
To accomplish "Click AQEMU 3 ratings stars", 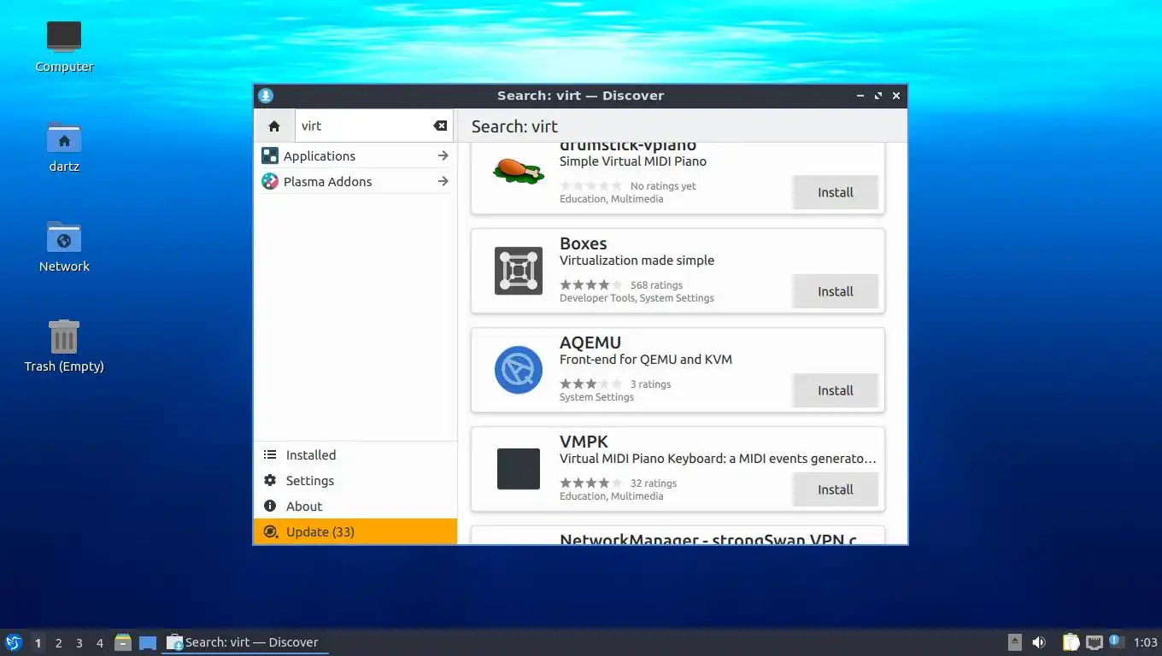I will [591, 384].
